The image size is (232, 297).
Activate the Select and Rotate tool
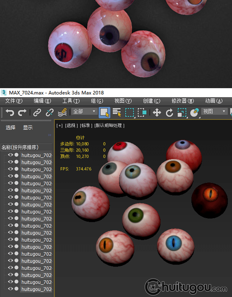tap(169, 112)
